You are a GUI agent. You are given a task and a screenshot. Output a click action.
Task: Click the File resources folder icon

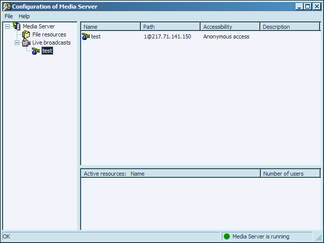(26, 34)
